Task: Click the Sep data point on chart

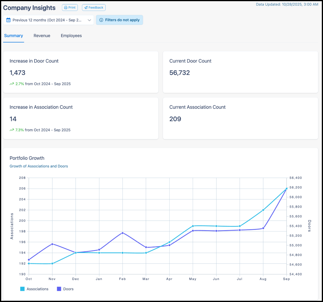Action: 286,189
